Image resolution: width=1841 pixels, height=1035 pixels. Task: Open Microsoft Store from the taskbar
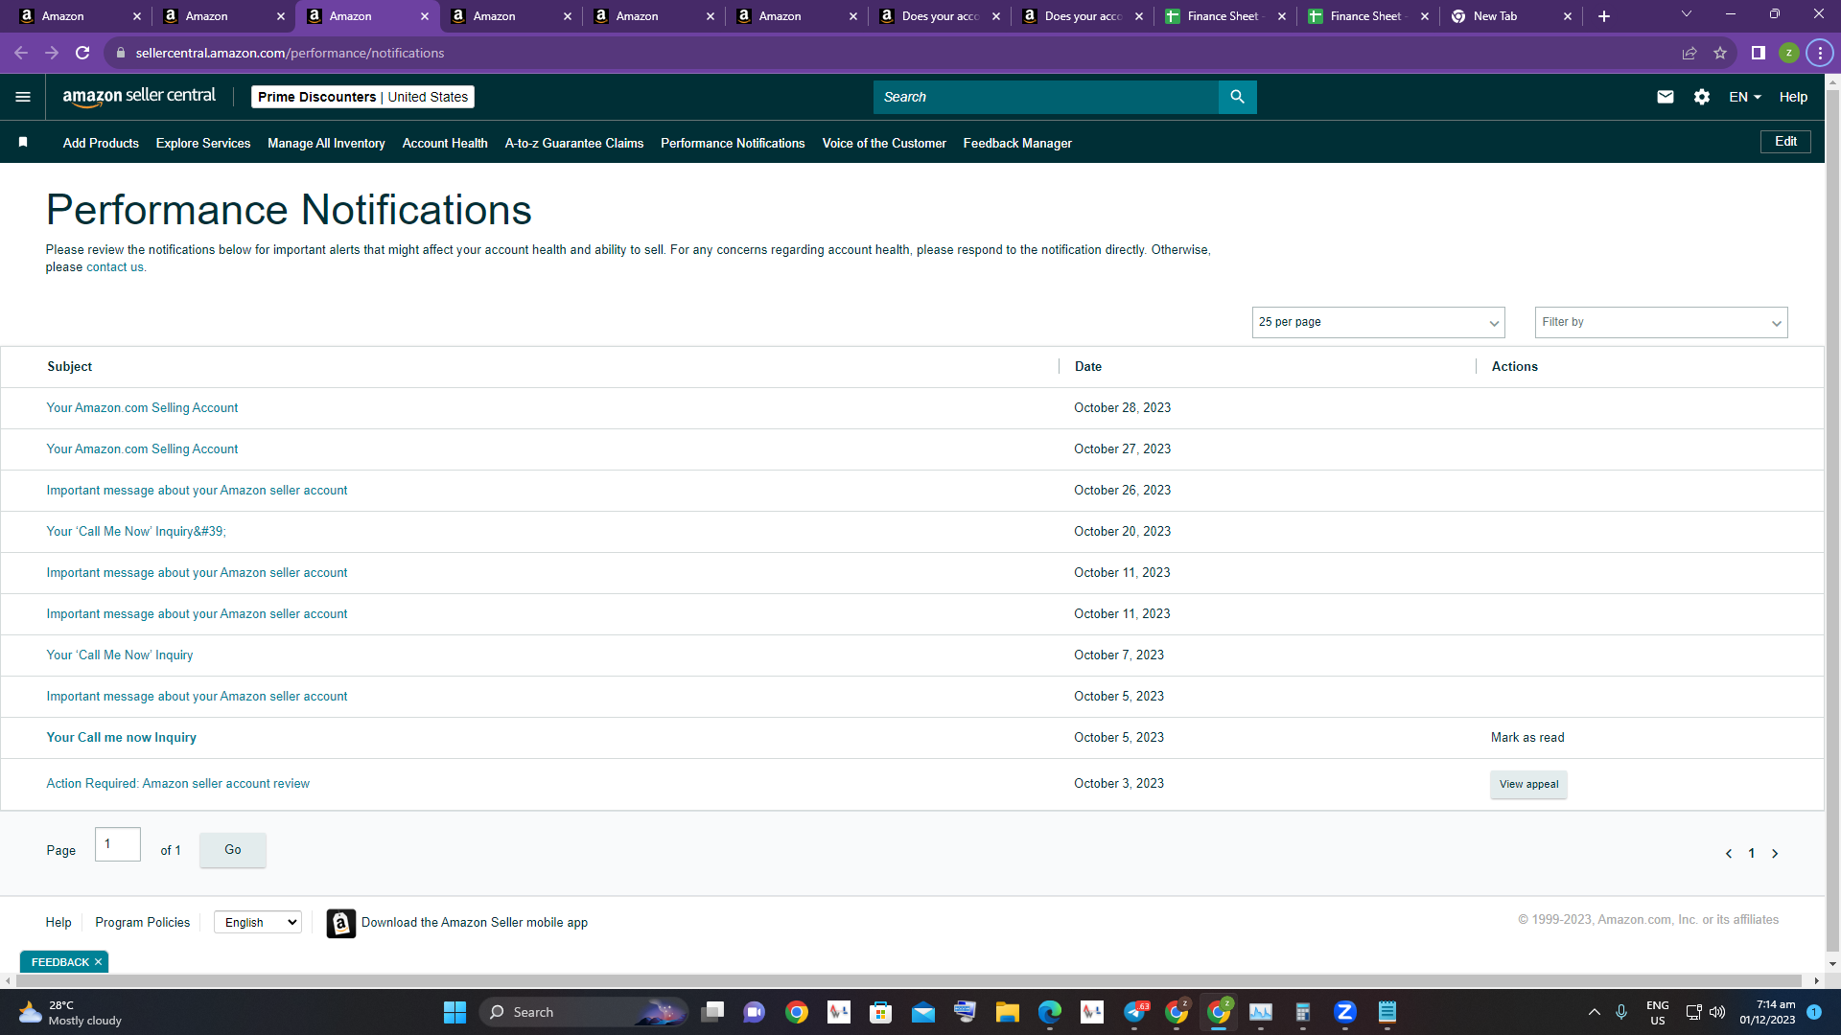[x=880, y=1012]
